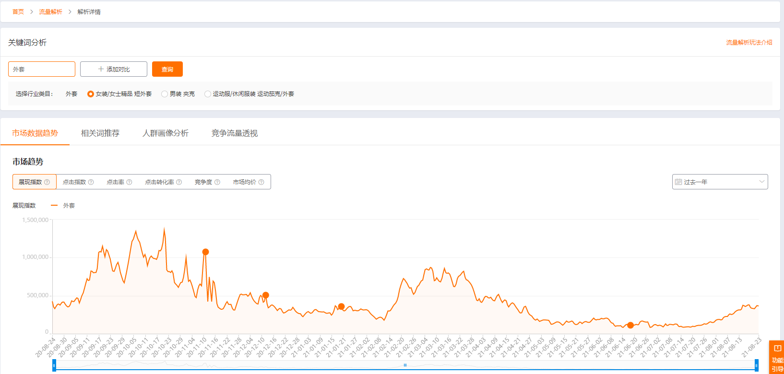Click the help icon beside 点击指数

(91, 182)
